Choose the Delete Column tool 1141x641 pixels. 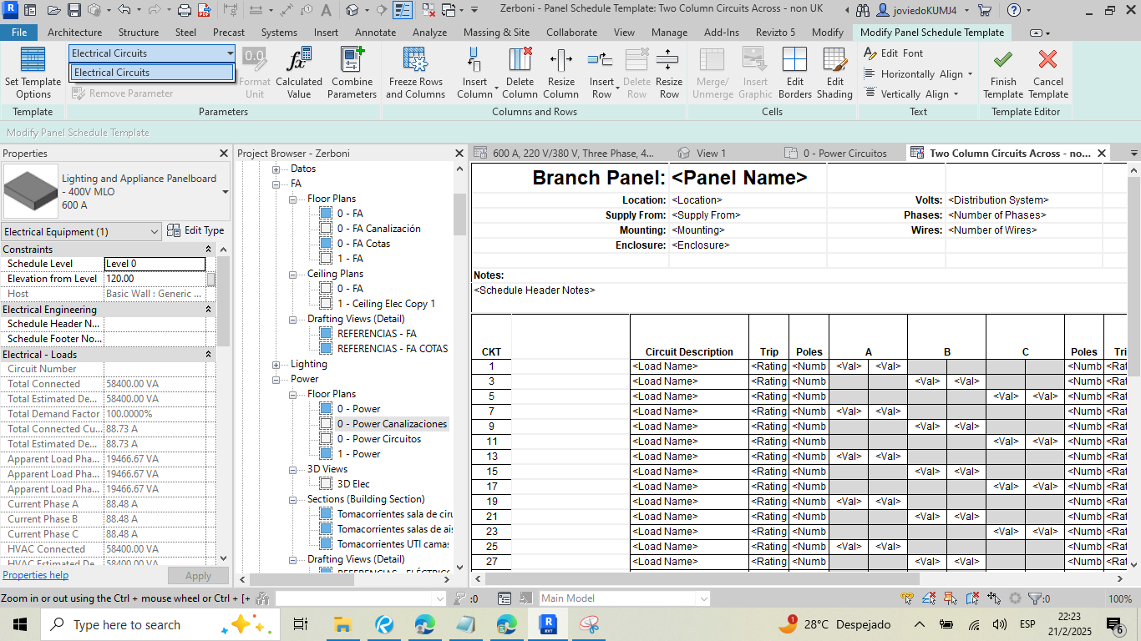pos(520,73)
